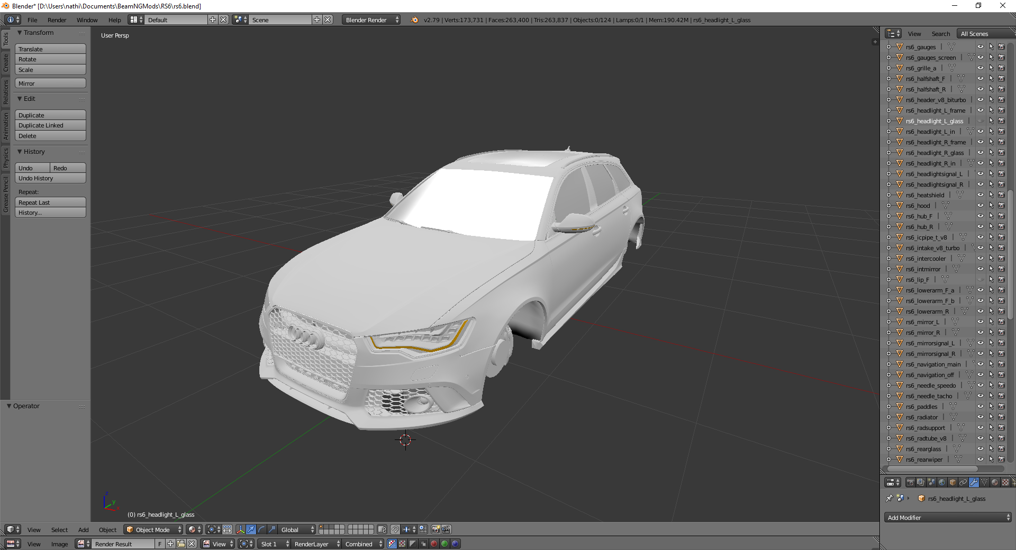1016x550 pixels.
Task: Open the Render properties camera tab
Action: coord(910,482)
